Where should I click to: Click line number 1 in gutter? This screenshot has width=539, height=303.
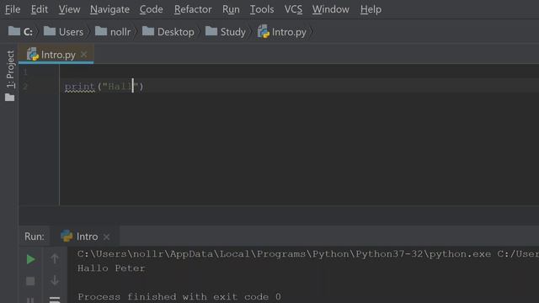pos(24,72)
